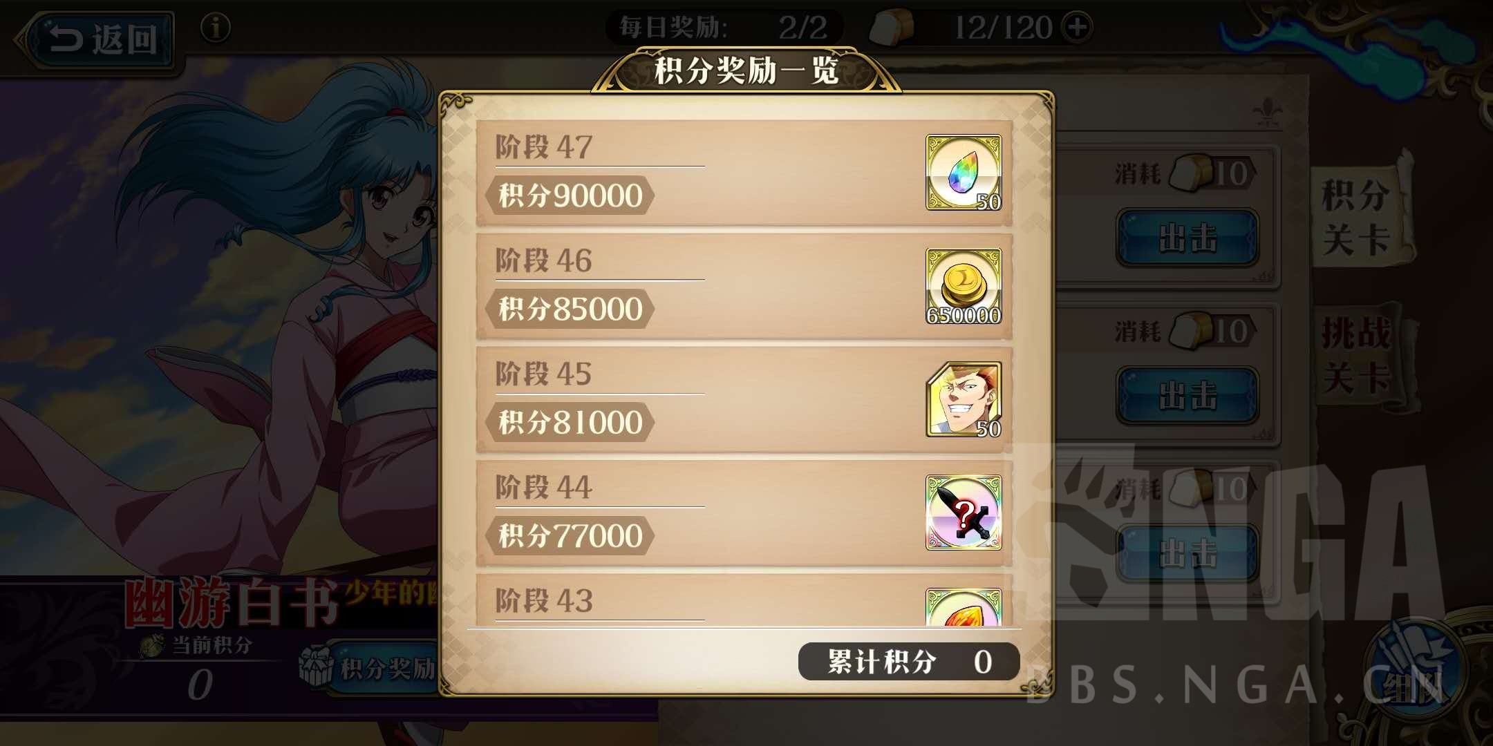Tap the rainbow gem reward icon in stage 47
This screenshot has width=1493, height=746.
click(964, 173)
